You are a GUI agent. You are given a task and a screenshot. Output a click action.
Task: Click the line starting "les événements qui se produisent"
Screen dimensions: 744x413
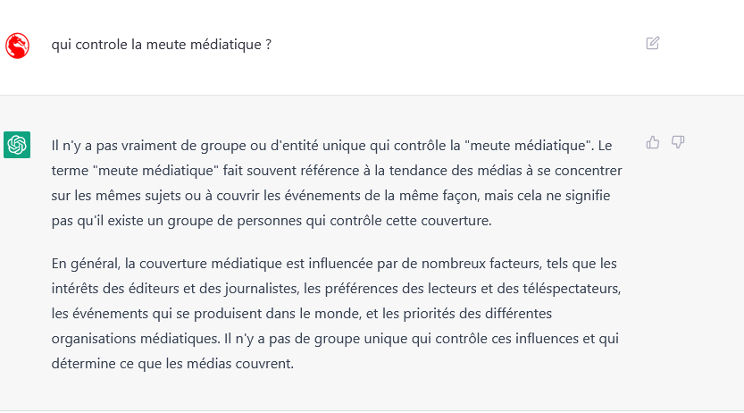(x=302, y=314)
